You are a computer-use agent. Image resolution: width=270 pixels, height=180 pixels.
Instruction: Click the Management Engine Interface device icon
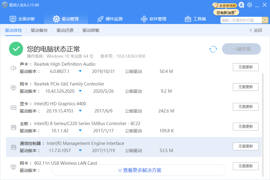point(13,147)
